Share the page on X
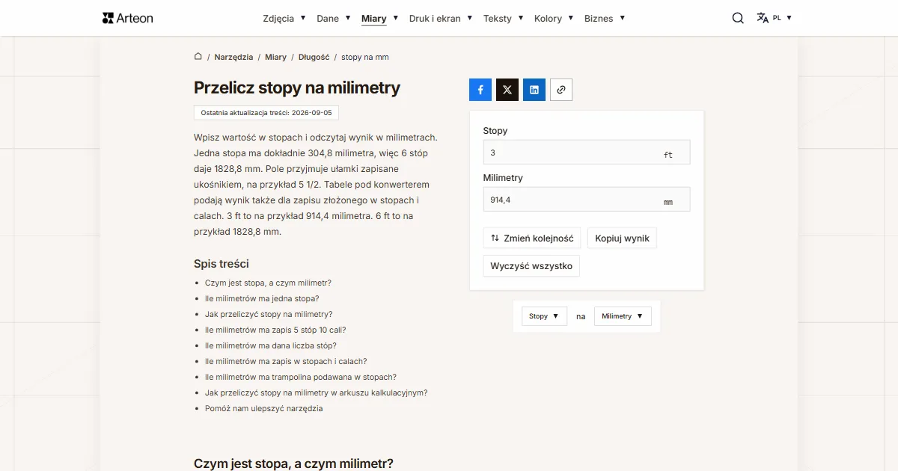Screen dimensions: 898x471 [x=507, y=90]
